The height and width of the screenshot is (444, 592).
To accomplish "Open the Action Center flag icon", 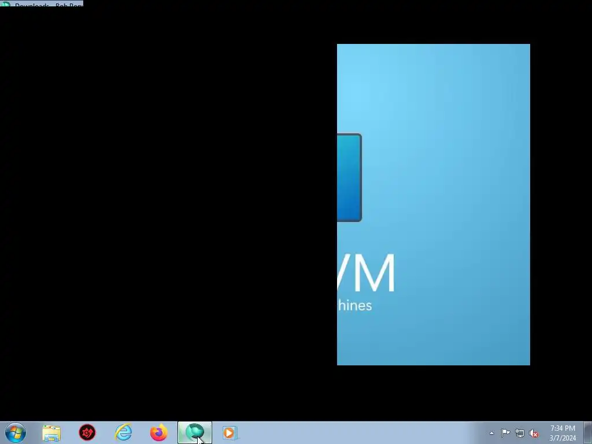I will click(505, 433).
